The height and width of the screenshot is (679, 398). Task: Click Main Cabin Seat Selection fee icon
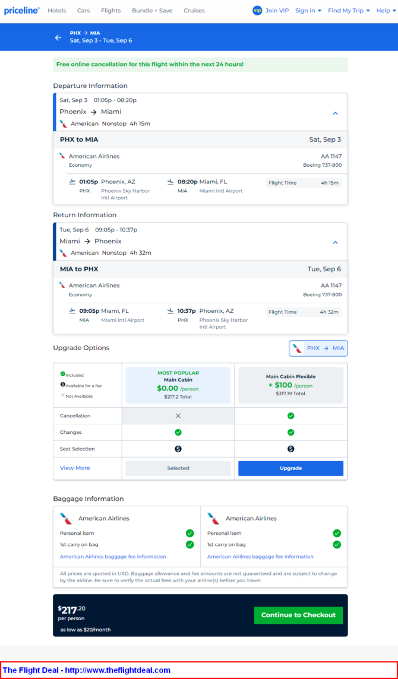point(178,449)
